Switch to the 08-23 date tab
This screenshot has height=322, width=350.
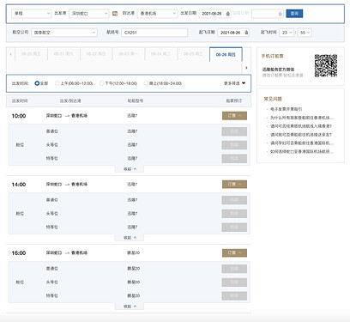coord(128,54)
